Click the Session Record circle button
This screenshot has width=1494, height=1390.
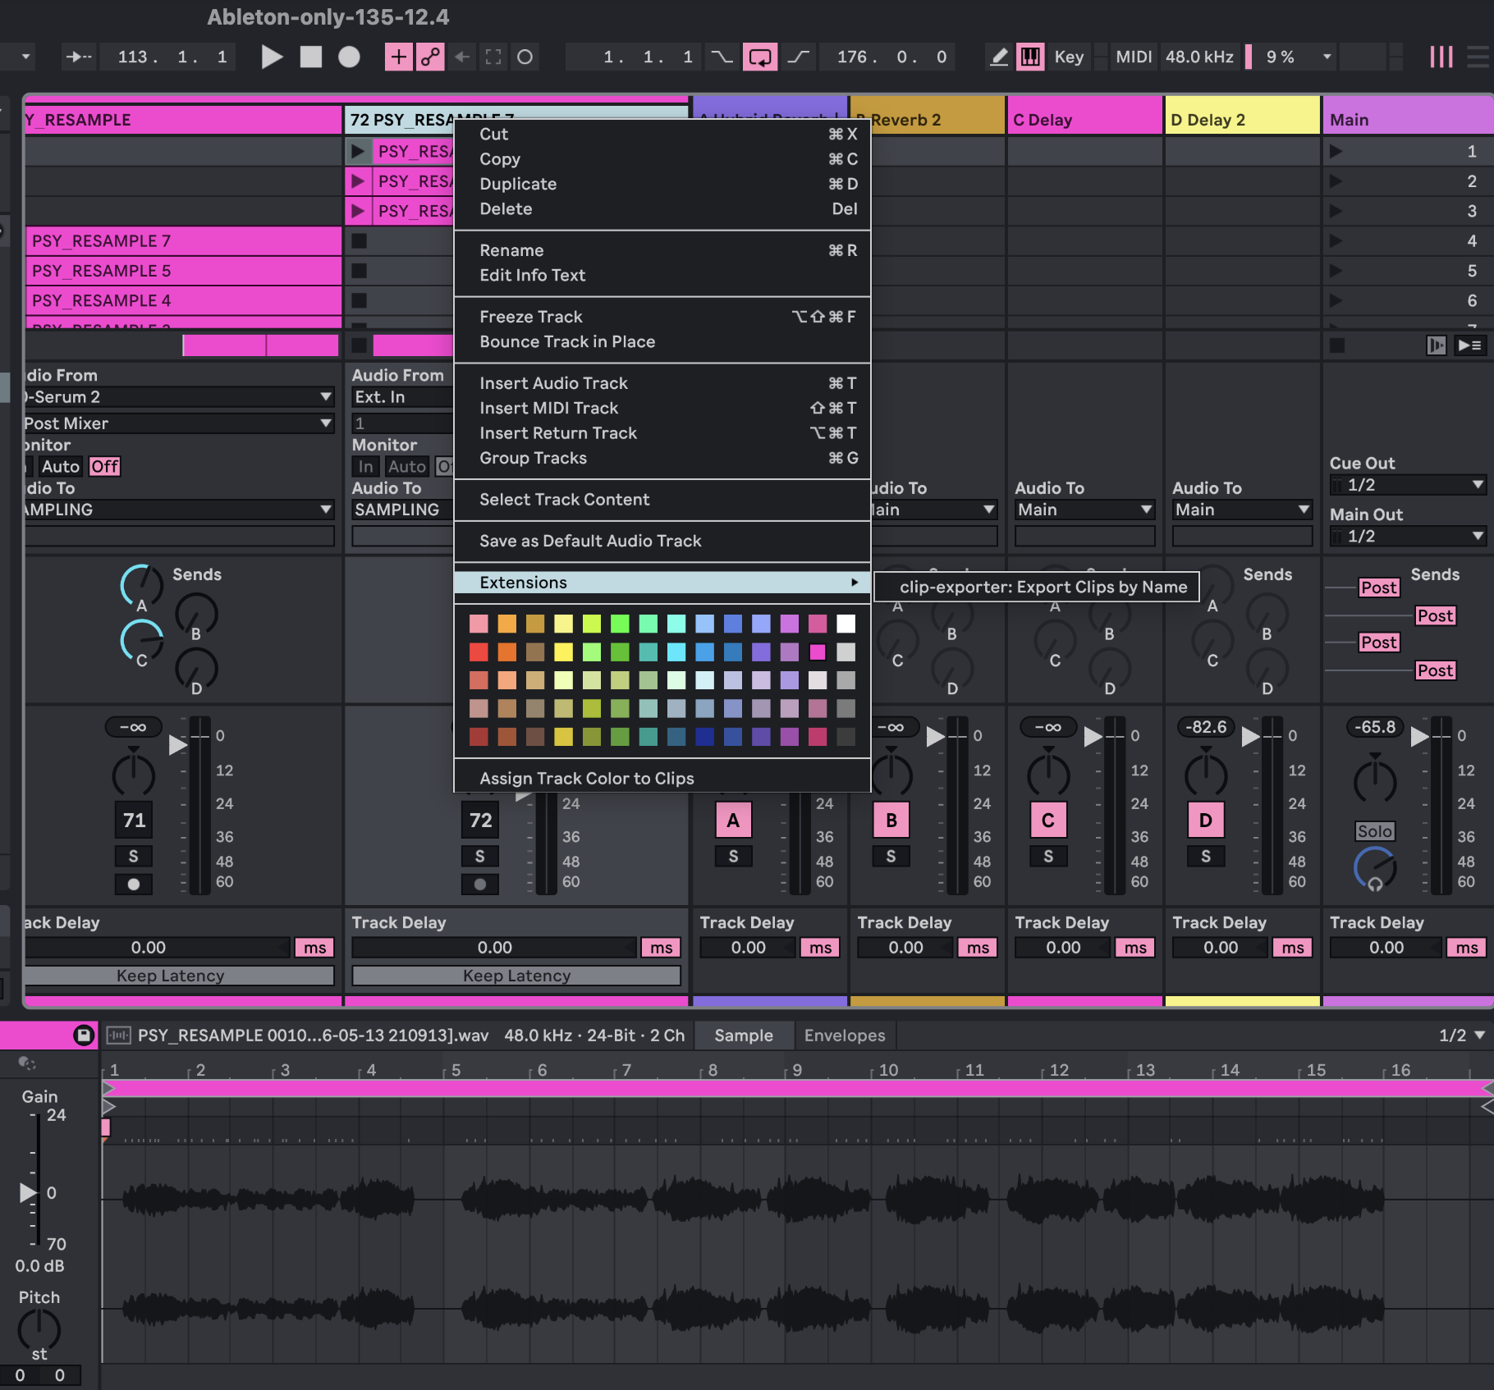click(525, 57)
